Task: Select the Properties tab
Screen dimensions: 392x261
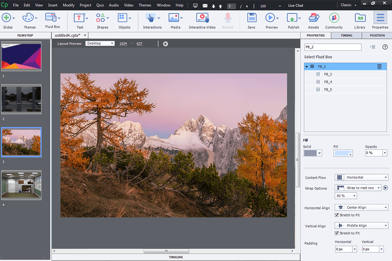Action: 316,35
